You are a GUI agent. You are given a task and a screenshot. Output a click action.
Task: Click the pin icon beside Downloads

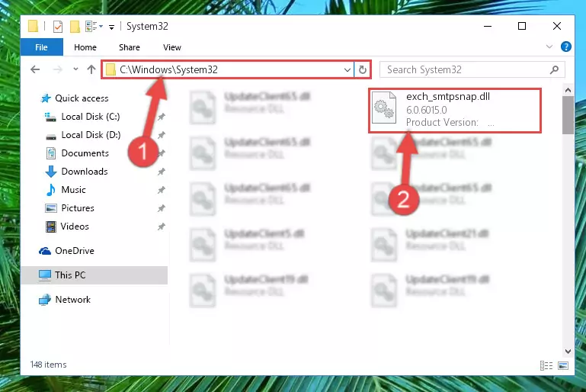pyautogui.click(x=161, y=172)
